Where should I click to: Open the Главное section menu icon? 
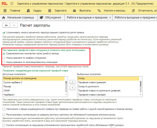click(5, 10)
